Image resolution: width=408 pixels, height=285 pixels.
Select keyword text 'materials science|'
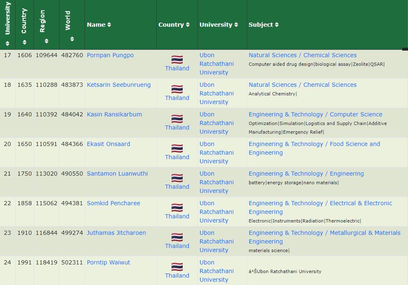(269, 250)
